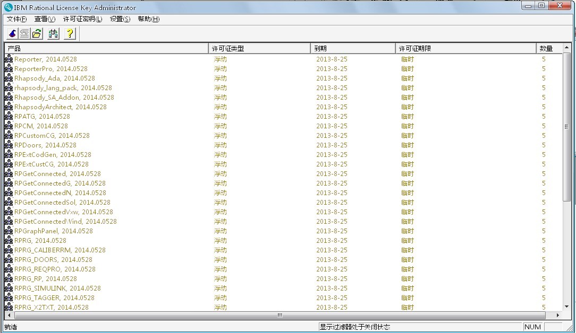Launch the License Key Wizard hat icon

(13, 33)
